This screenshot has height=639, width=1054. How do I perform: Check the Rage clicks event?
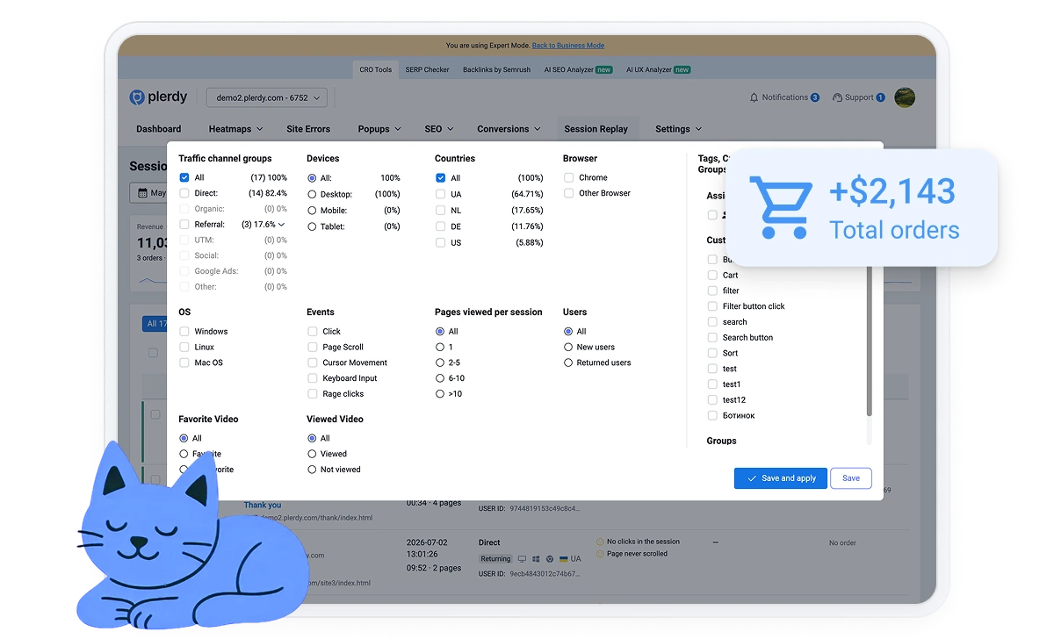coord(313,394)
